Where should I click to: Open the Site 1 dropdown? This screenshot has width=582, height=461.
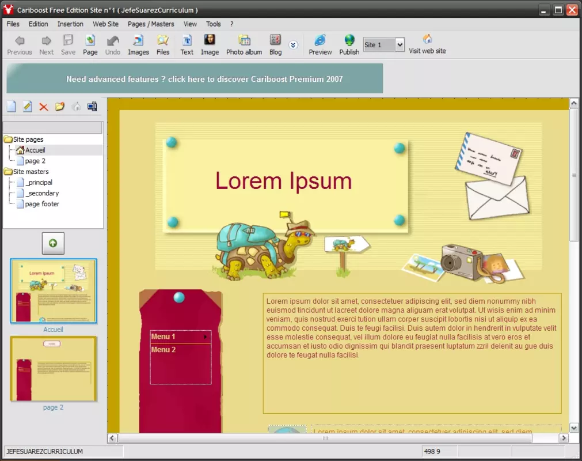coord(400,44)
